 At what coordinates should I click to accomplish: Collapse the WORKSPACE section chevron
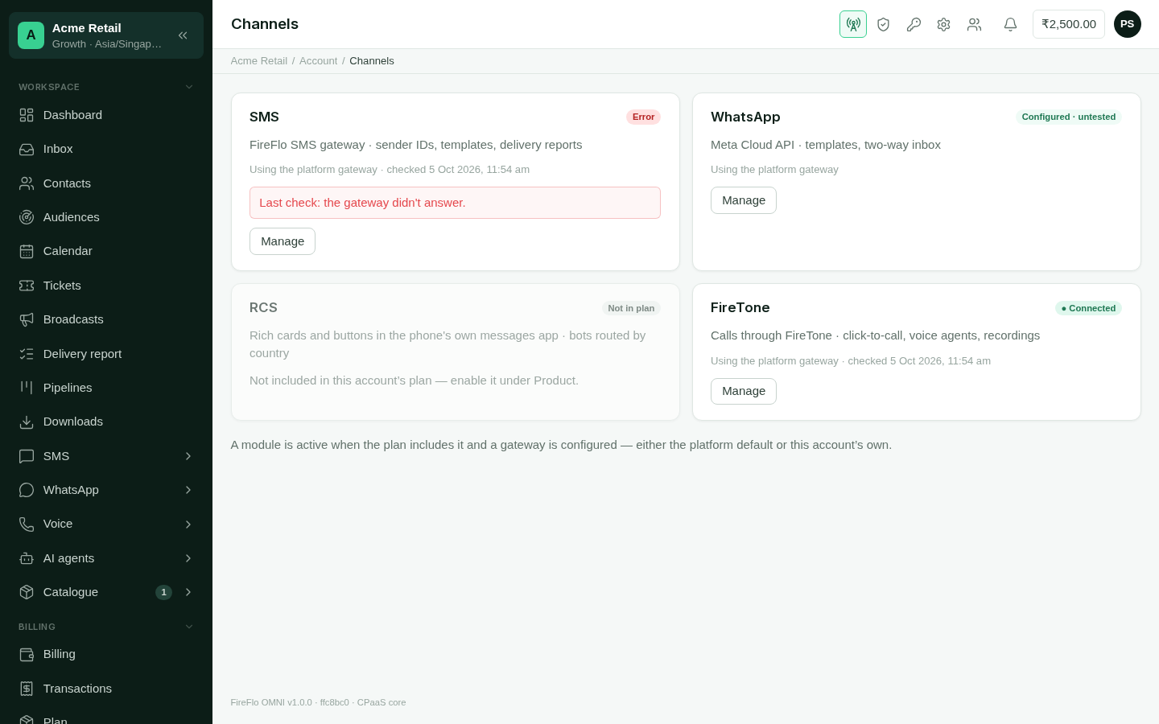click(189, 87)
